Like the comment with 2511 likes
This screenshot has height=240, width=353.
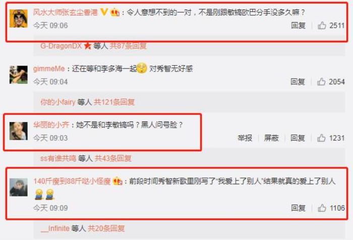pos(322,25)
